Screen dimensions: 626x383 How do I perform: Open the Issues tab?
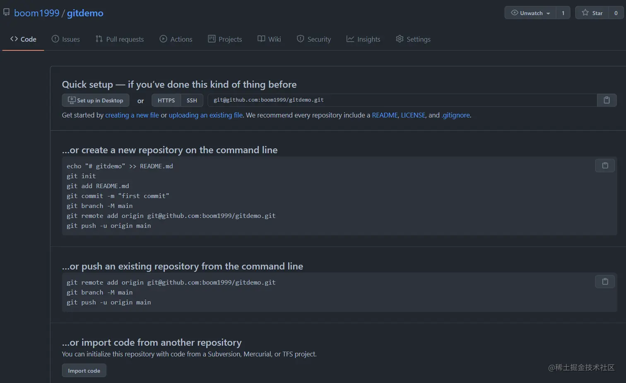point(66,39)
